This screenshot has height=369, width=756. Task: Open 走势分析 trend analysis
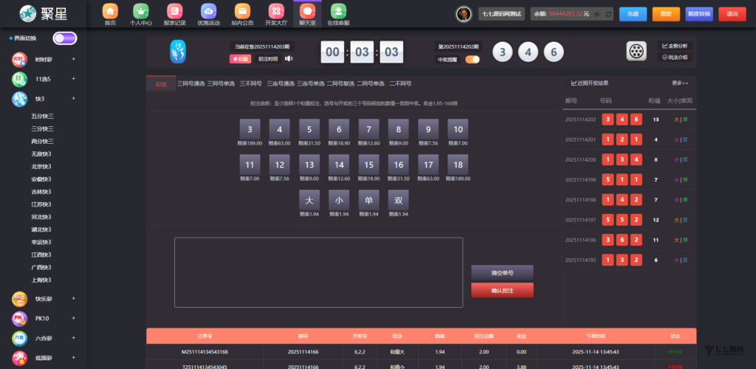[675, 46]
